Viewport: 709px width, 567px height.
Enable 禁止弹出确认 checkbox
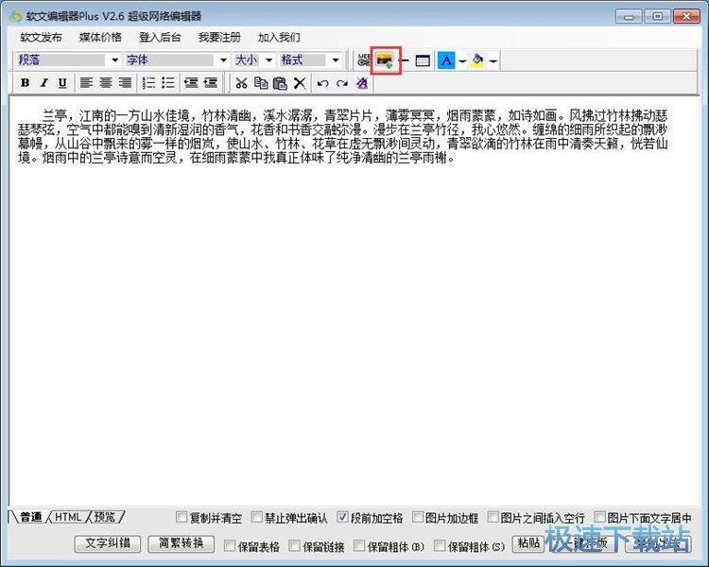(256, 517)
